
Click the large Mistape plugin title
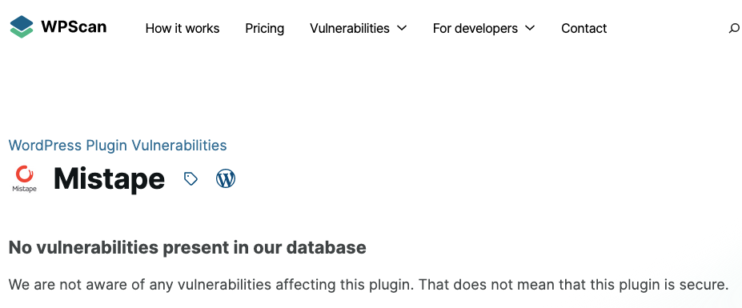110,179
